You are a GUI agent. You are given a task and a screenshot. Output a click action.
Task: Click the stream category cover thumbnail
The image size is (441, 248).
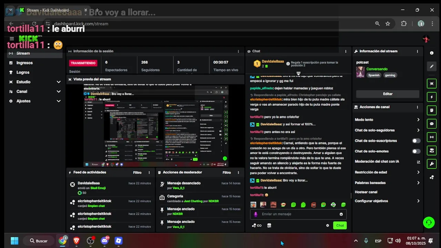coord(360,72)
